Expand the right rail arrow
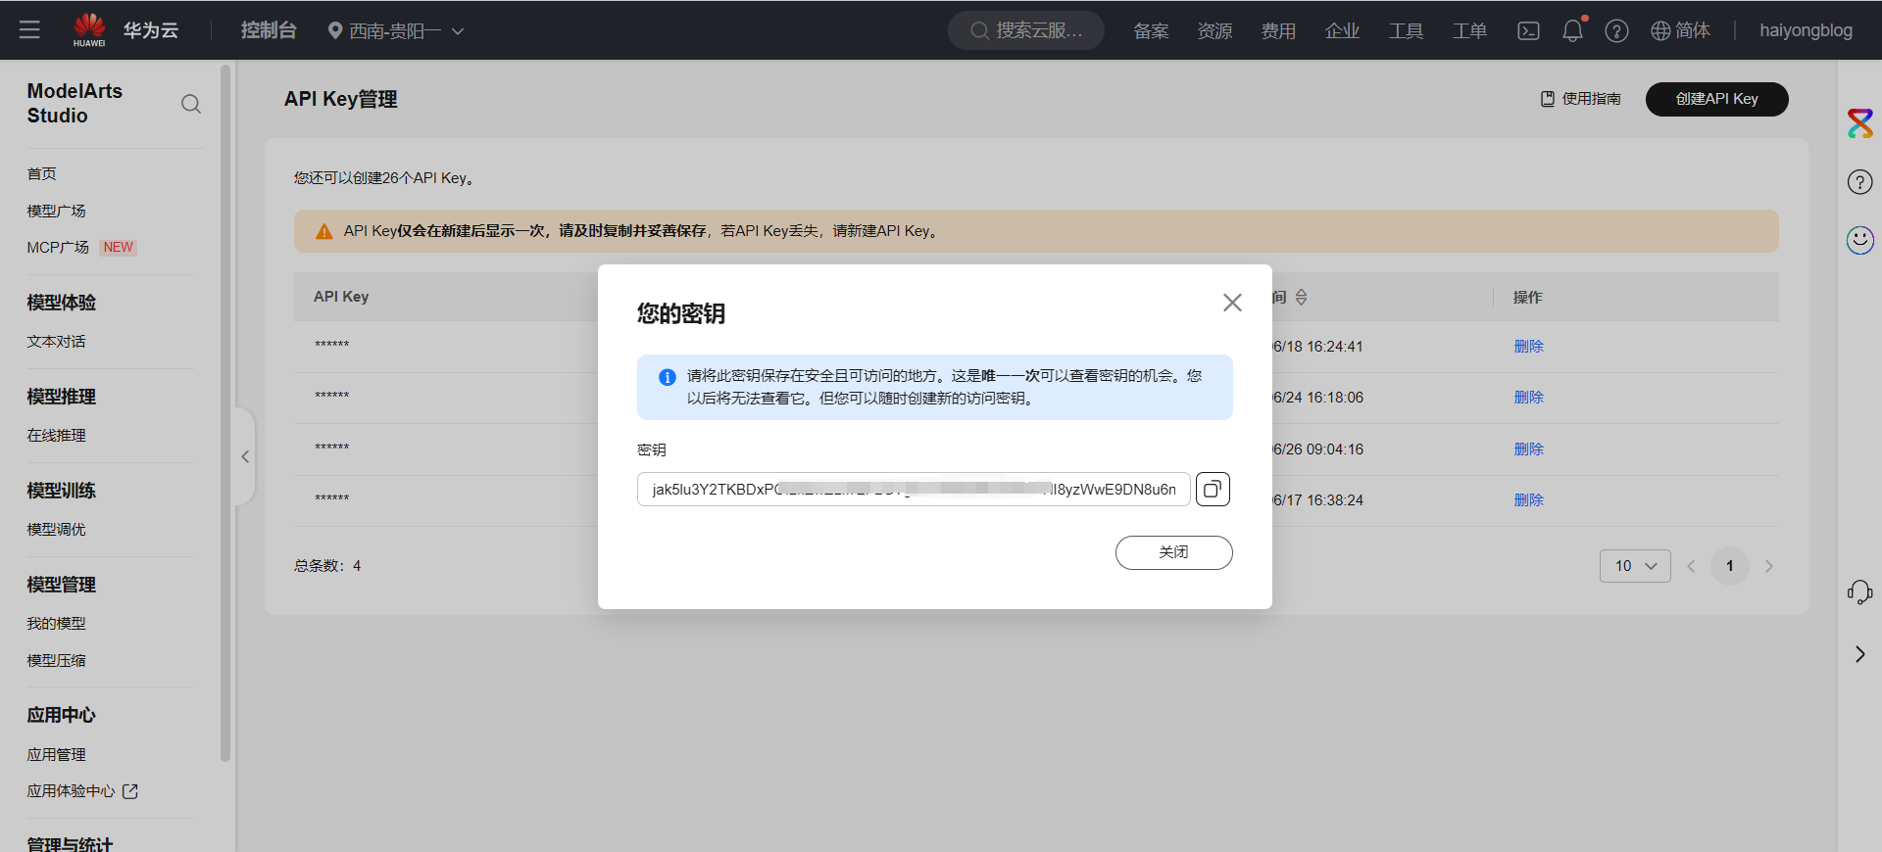Screen dimensions: 1882x852 [1859, 654]
